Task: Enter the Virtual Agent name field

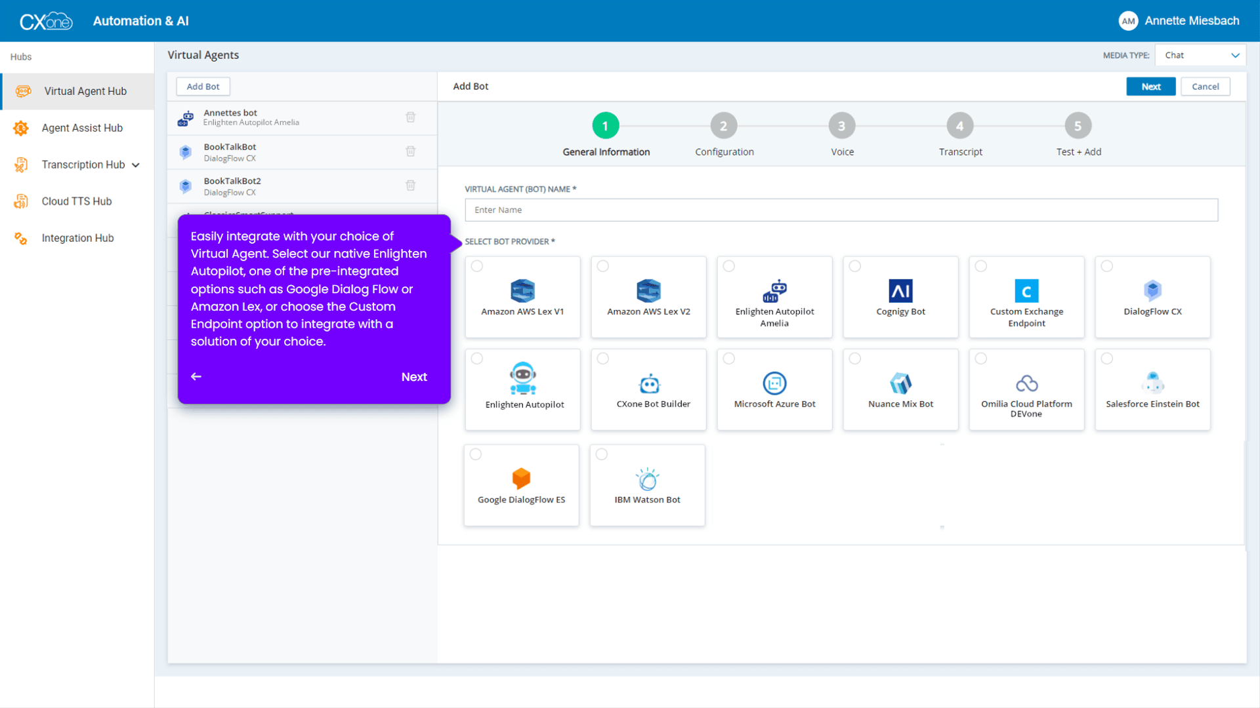Action: click(x=841, y=210)
